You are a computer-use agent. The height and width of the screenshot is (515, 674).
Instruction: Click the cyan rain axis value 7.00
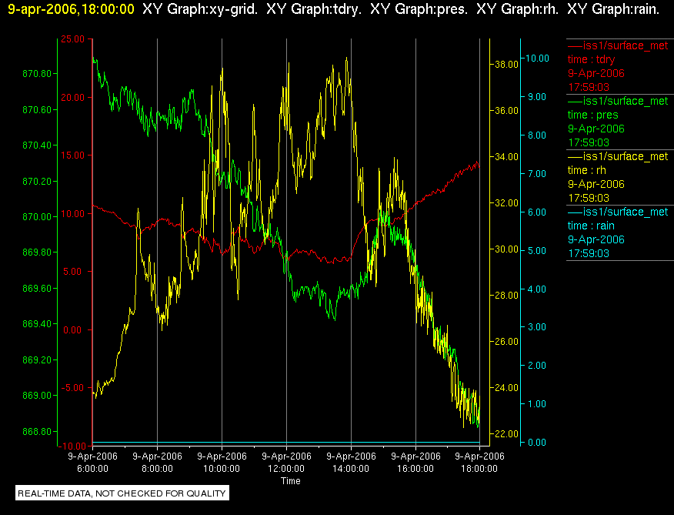pos(536,174)
